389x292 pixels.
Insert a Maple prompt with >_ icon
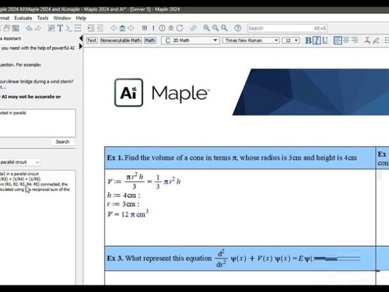[69, 28]
